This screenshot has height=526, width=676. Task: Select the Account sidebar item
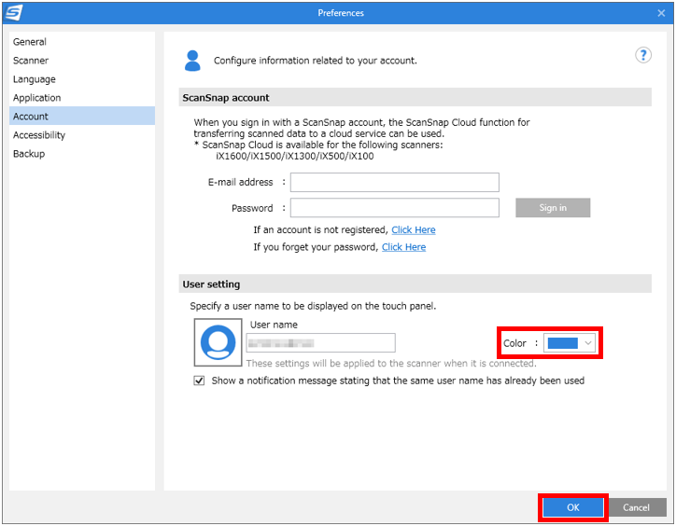82,116
